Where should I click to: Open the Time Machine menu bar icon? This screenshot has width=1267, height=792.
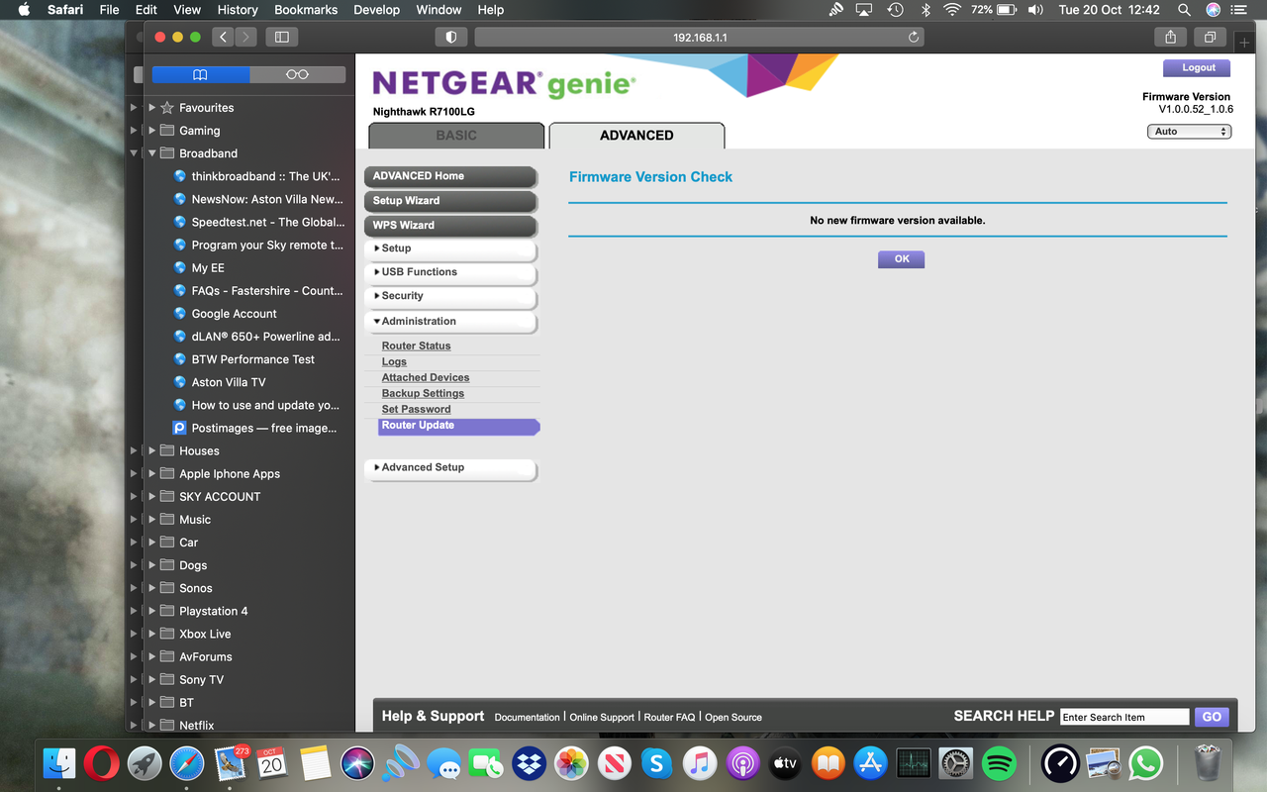(895, 10)
